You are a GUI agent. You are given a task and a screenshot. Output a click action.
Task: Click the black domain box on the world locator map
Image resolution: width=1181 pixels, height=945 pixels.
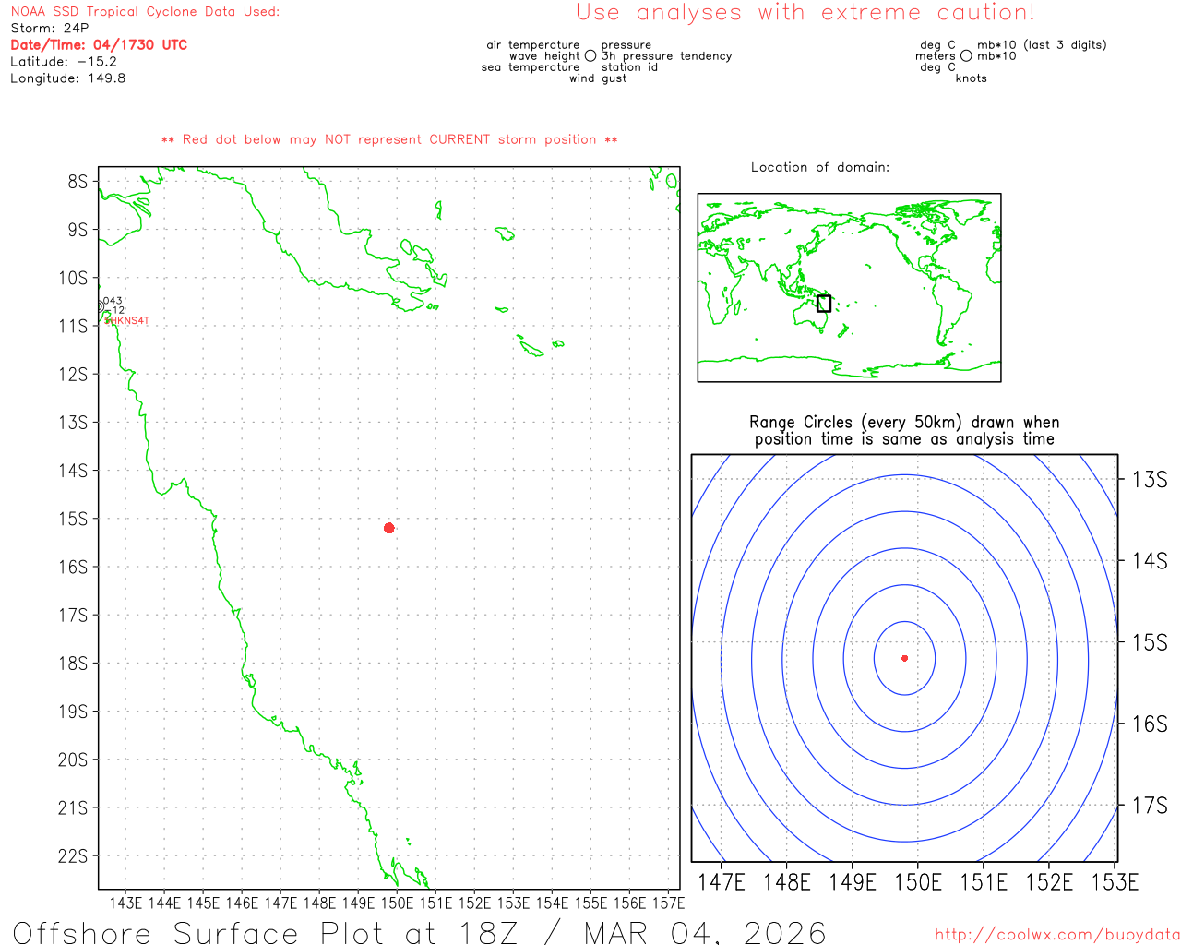[824, 304]
